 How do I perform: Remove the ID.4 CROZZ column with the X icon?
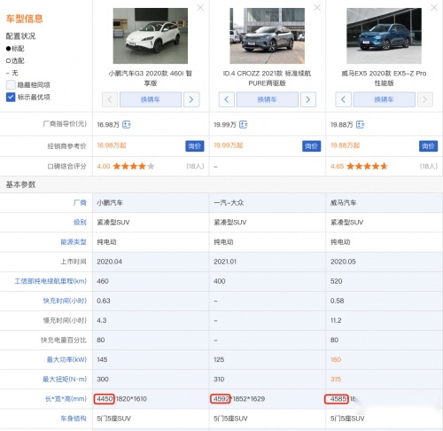[x=317, y=7]
